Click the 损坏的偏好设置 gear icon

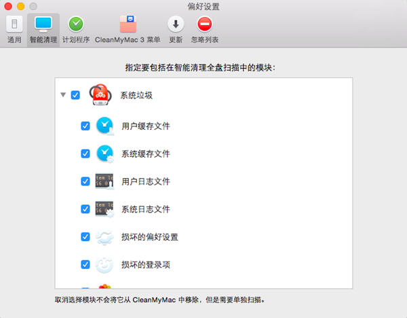pyautogui.click(x=104, y=237)
